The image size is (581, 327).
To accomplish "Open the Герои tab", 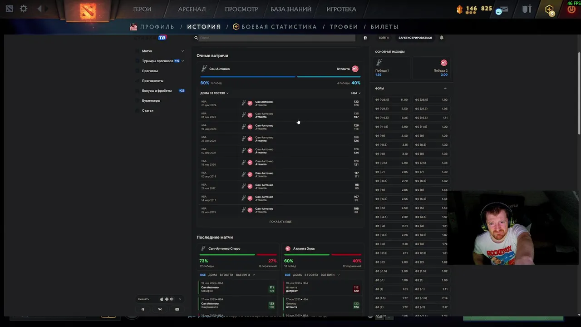I will pos(142,9).
